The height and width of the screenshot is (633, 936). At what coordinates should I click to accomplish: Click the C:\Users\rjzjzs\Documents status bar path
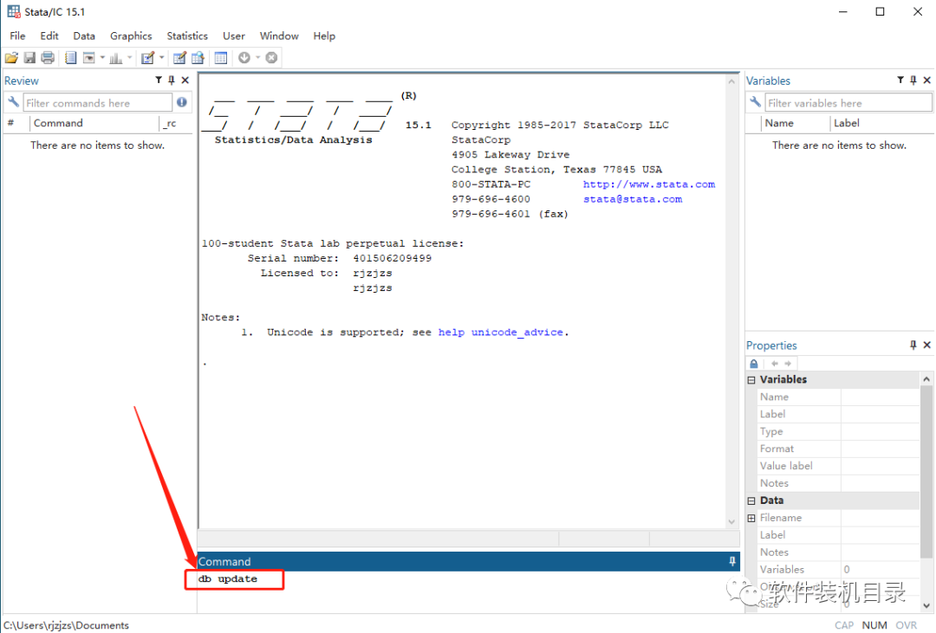click(x=66, y=625)
